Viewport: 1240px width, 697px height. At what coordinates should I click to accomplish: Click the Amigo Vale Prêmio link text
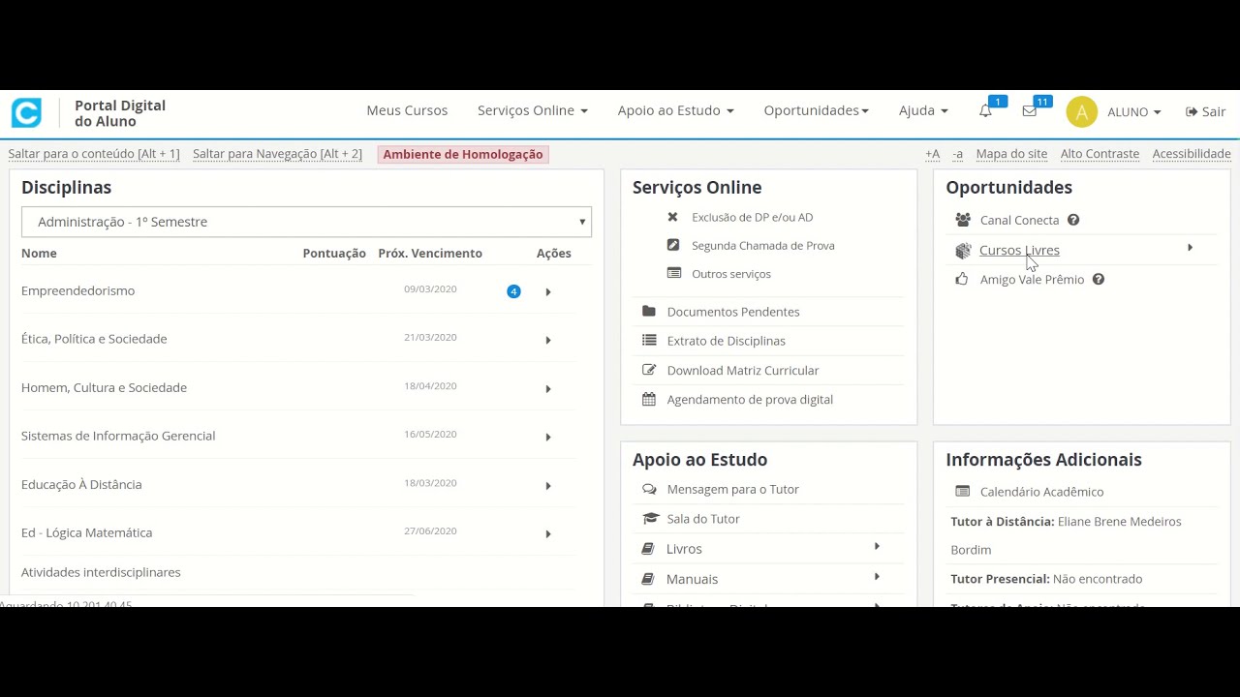click(1032, 279)
